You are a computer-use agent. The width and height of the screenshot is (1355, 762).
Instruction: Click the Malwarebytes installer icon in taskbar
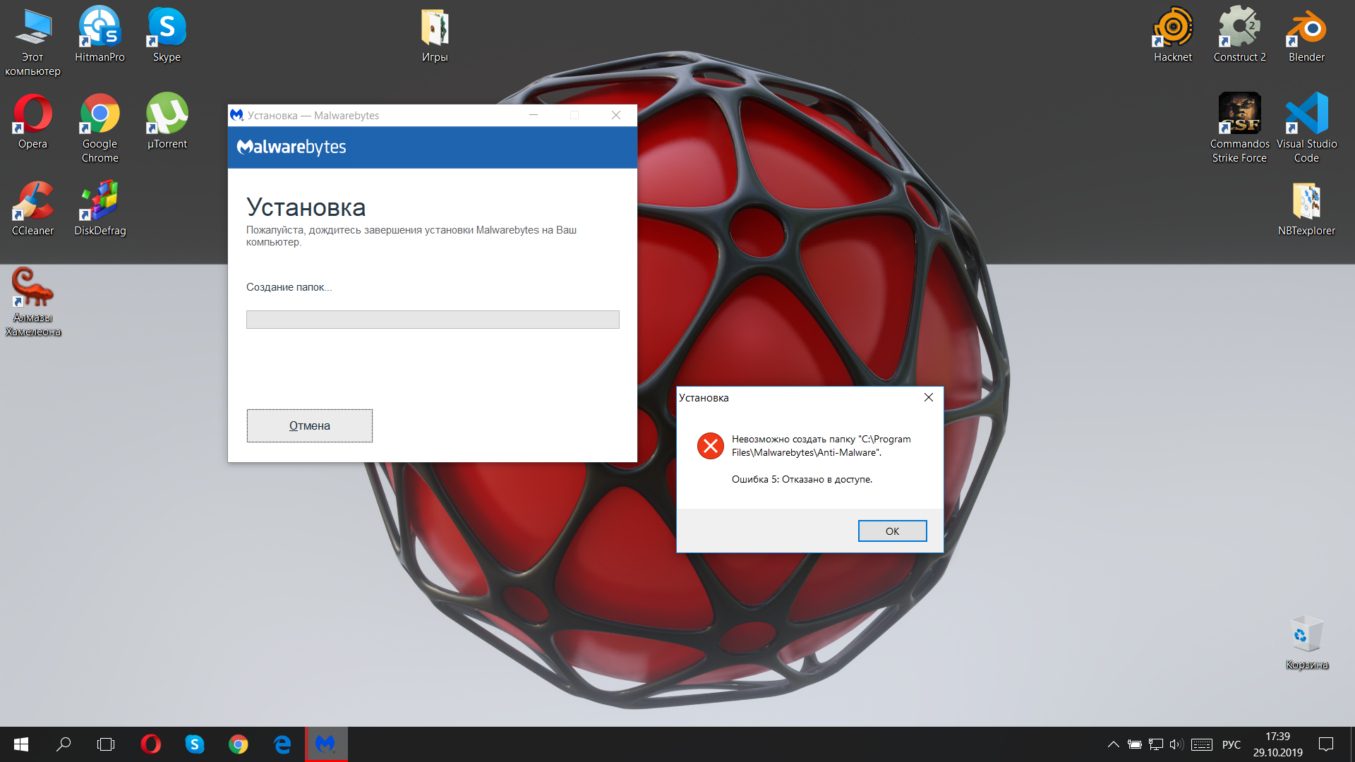point(326,744)
